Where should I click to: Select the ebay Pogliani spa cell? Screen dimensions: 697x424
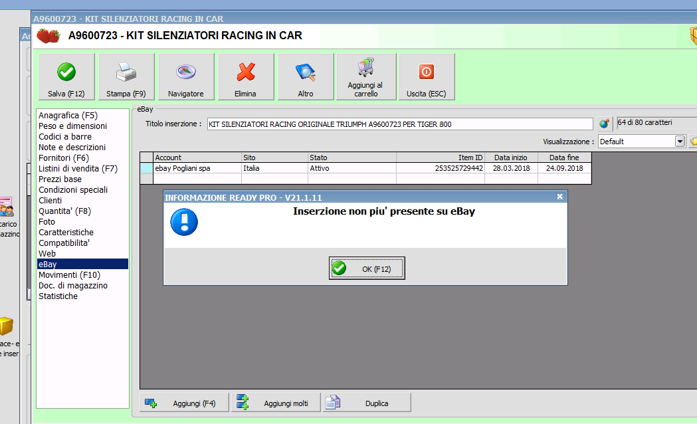point(197,168)
